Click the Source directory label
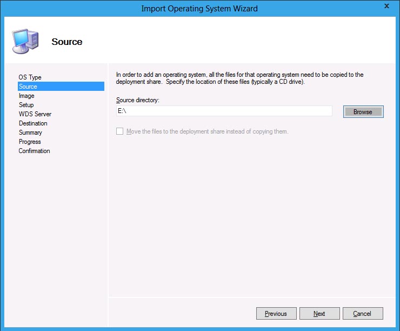This screenshot has height=331, width=400. coord(138,100)
